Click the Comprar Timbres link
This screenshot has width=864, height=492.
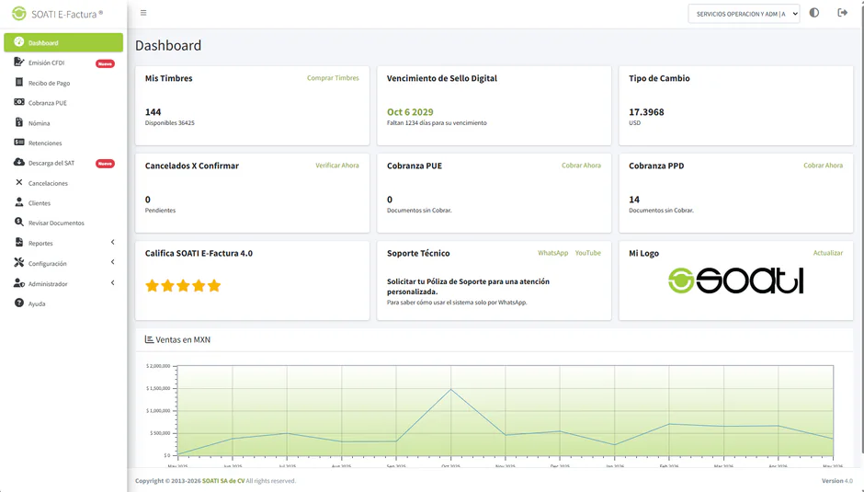click(x=333, y=78)
